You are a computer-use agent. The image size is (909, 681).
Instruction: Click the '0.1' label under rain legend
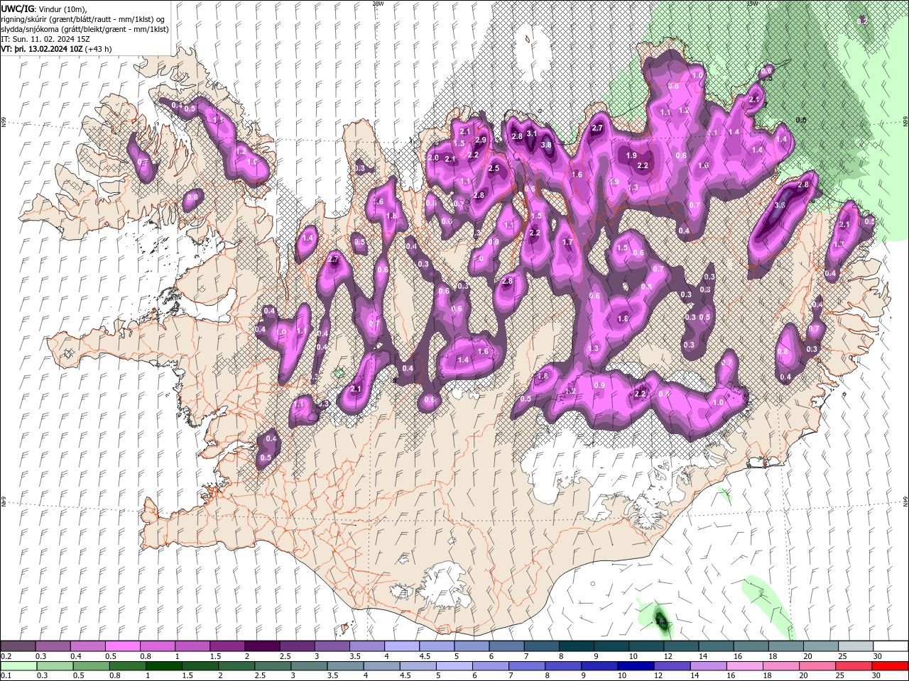click(6, 676)
